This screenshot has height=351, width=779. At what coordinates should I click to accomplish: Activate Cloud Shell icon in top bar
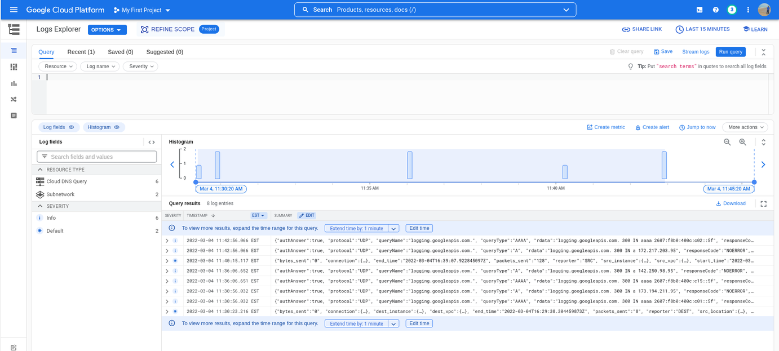click(x=700, y=10)
